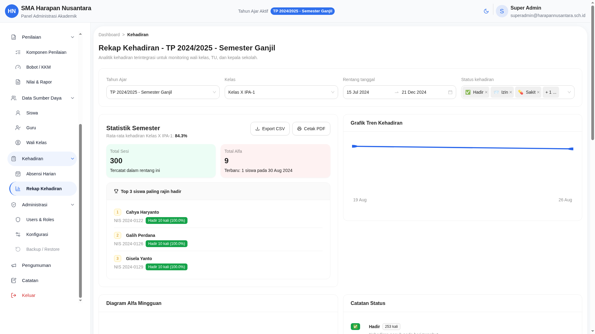
Task: Click the sidebar vertical scrollbar
Action: click(x=80, y=210)
